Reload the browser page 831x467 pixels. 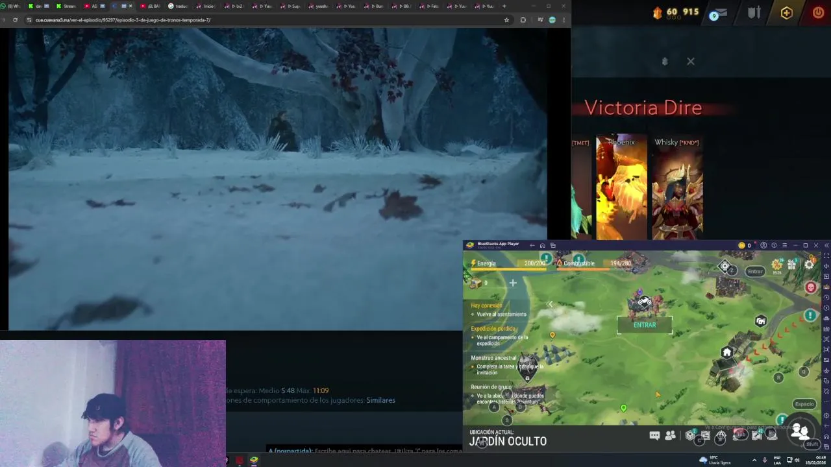click(15, 19)
